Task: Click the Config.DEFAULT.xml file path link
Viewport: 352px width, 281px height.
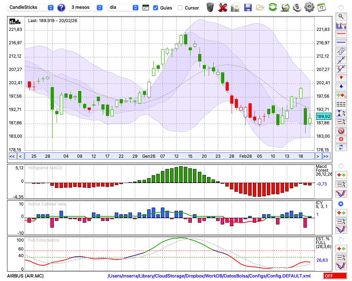Action: pyautogui.click(x=209, y=276)
